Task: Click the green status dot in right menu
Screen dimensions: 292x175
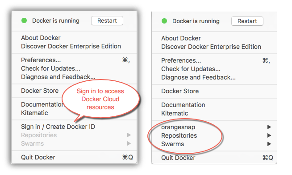Action: [x=164, y=21]
